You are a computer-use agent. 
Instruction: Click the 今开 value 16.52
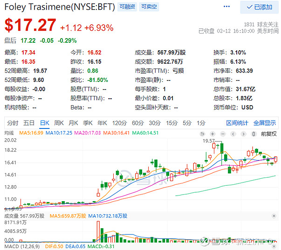pos(94,53)
